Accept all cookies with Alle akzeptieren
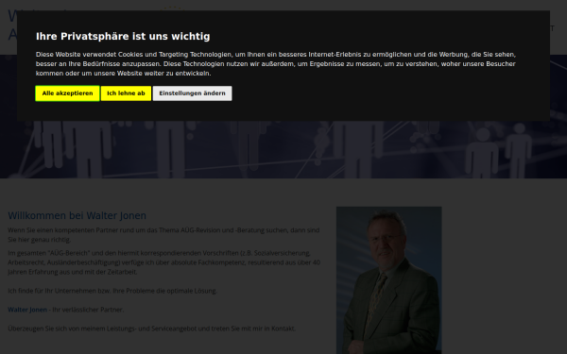Viewport: 567px width, 354px height. 67,93
